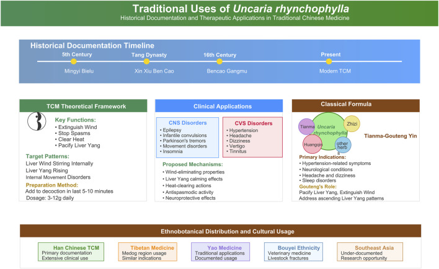Open the Han Chinese TCM card
The image size is (439, 269).
[x=71, y=252]
